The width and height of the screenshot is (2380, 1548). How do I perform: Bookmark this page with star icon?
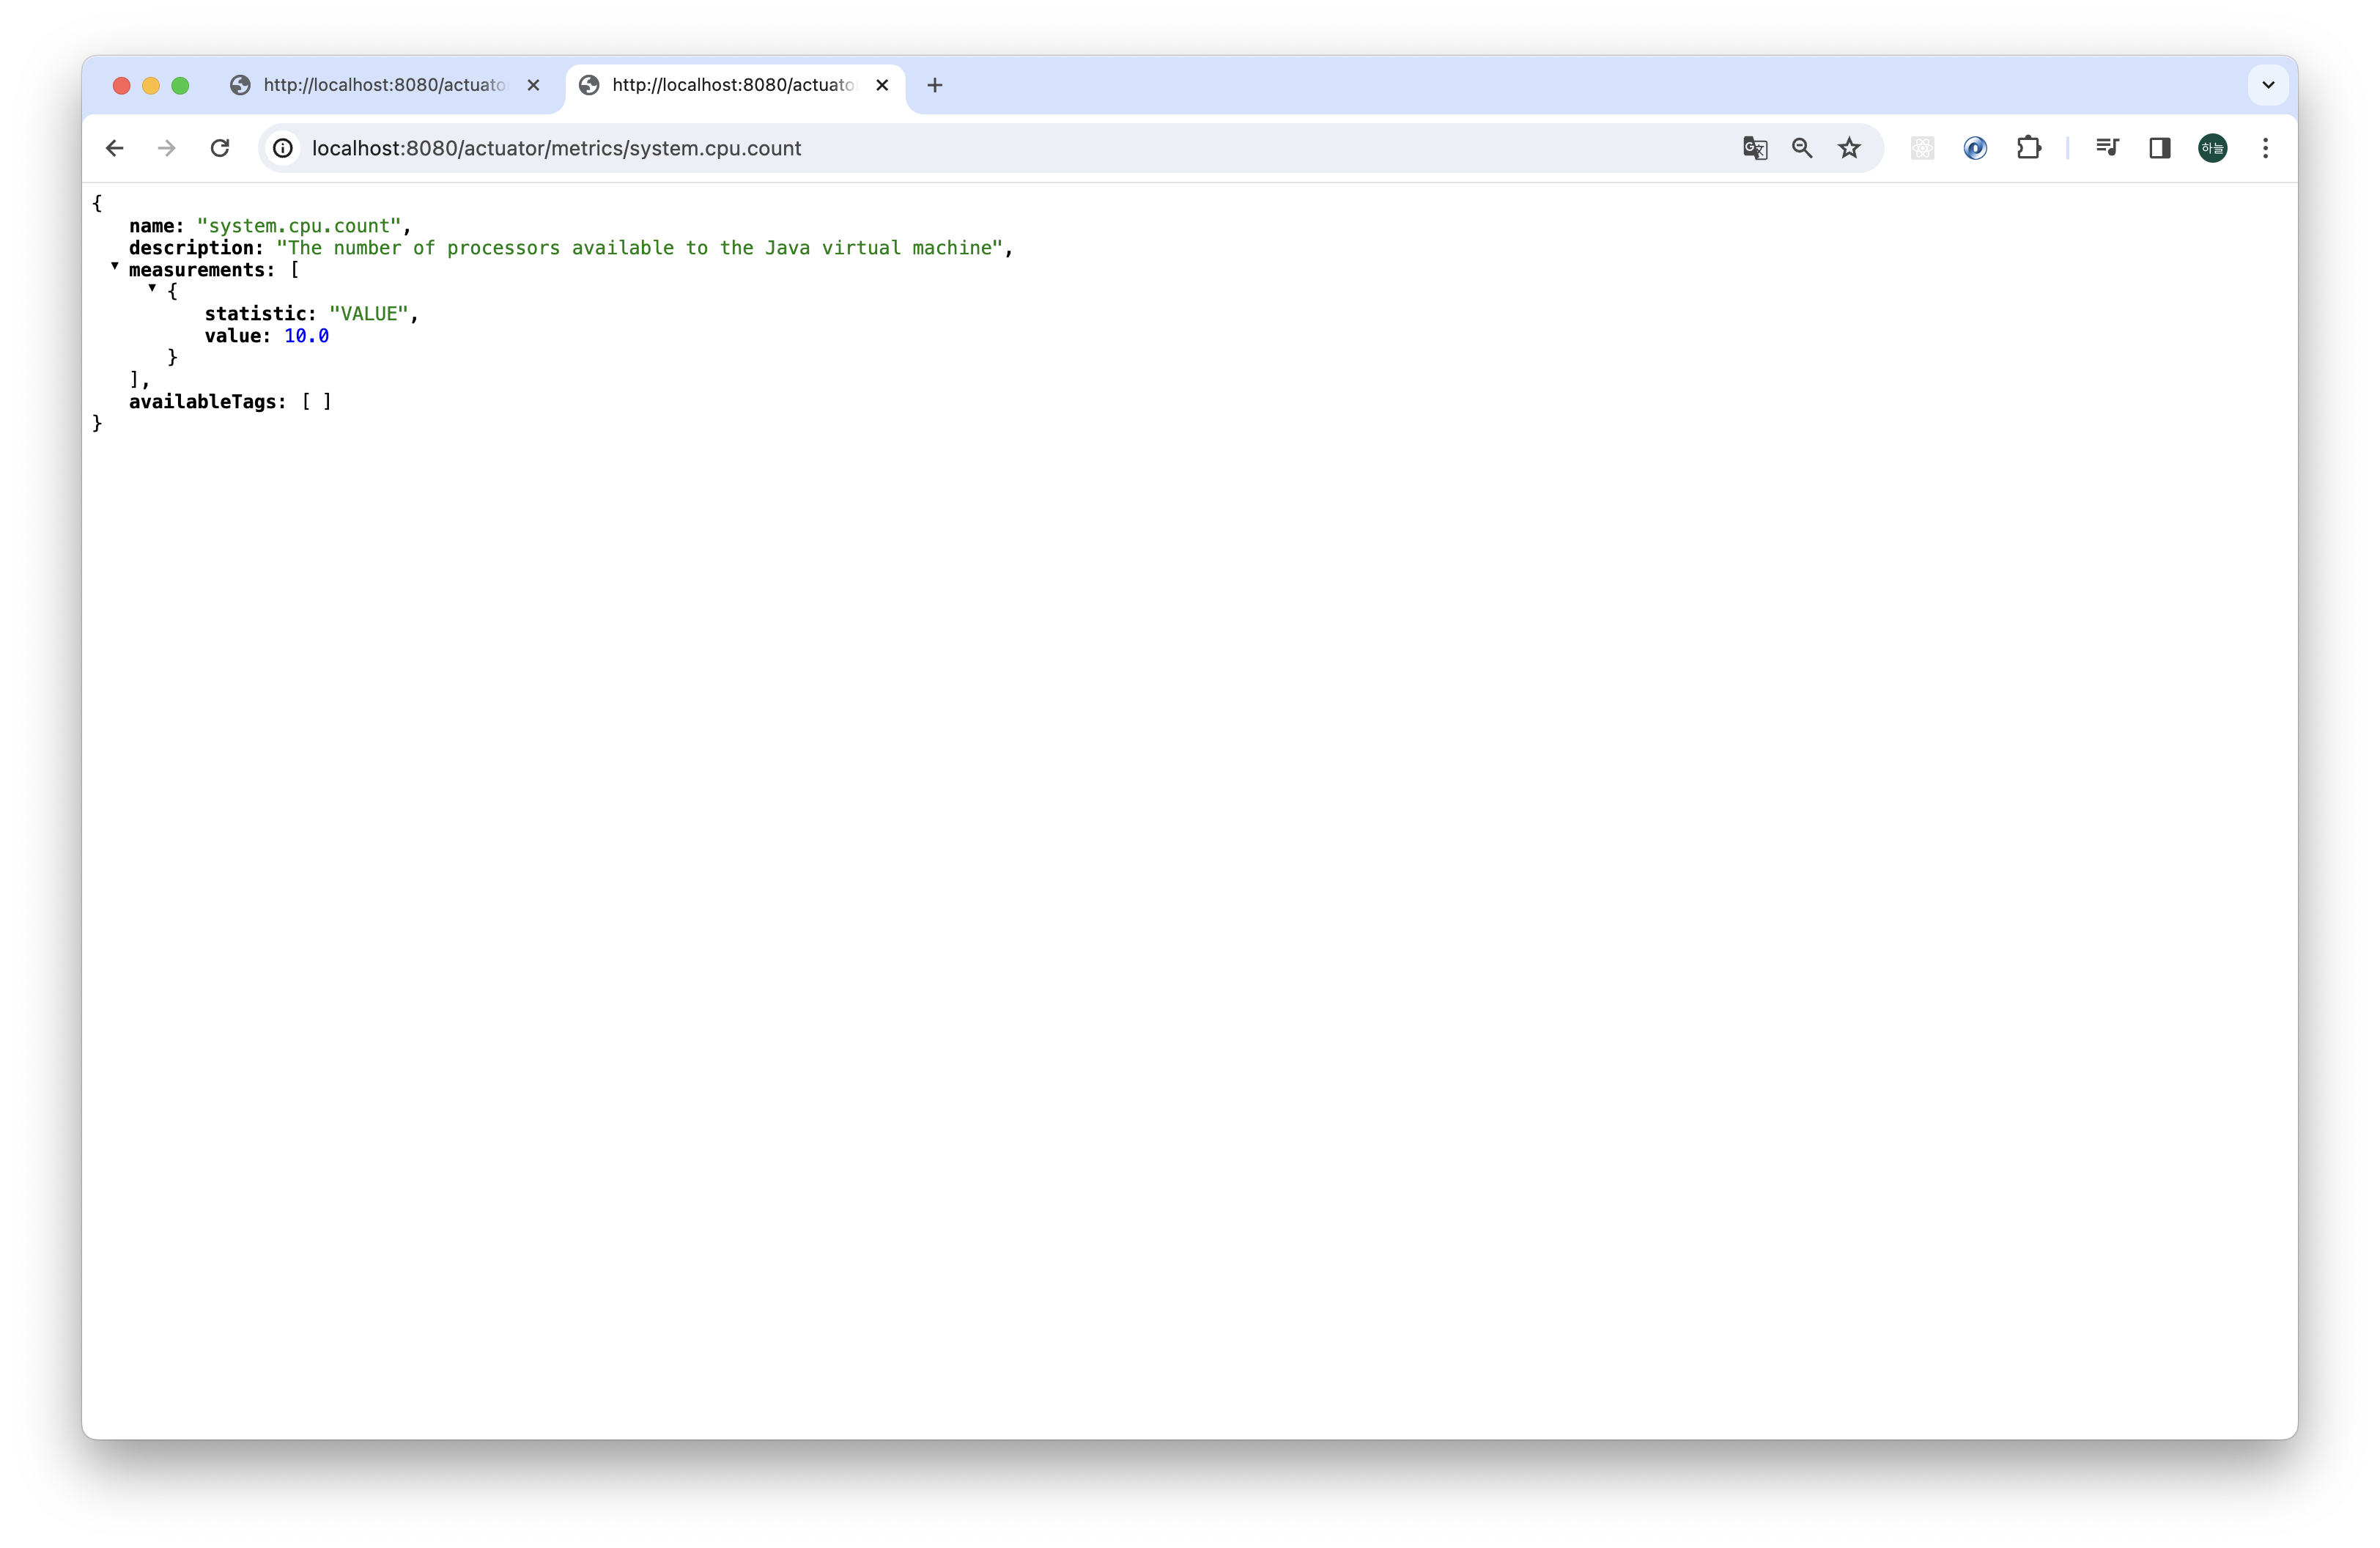[1849, 148]
